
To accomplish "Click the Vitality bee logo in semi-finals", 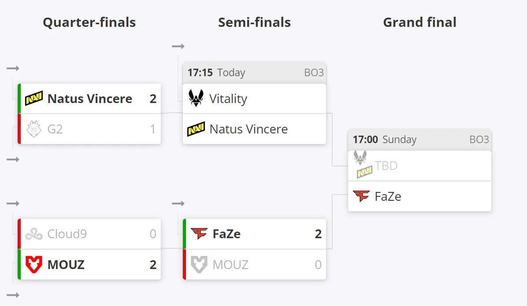I will [196, 98].
